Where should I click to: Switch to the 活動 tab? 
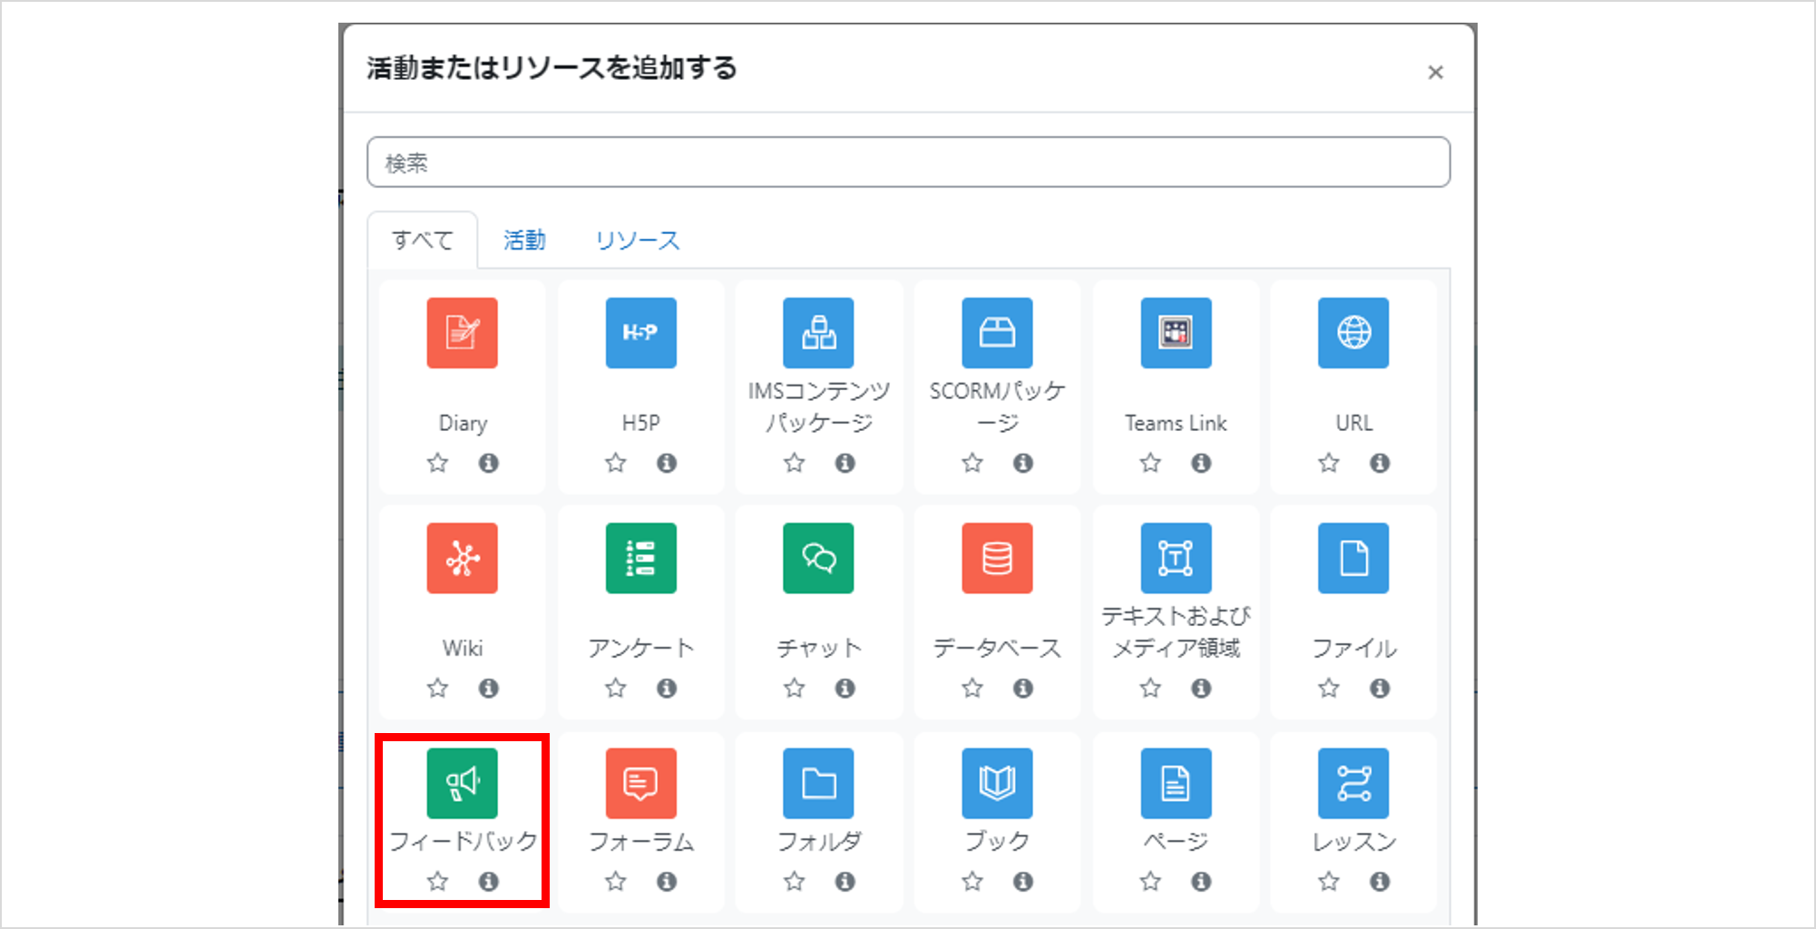pyautogui.click(x=524, y=240)
